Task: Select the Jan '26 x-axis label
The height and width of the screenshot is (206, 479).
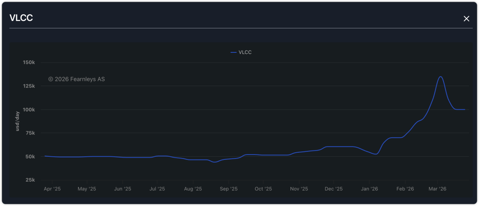Action: coord(369,189)
